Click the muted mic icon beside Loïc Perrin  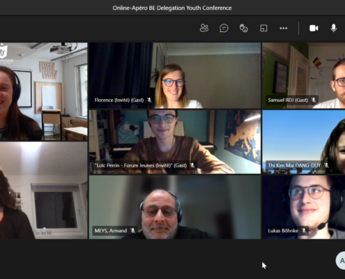point(192,165)
